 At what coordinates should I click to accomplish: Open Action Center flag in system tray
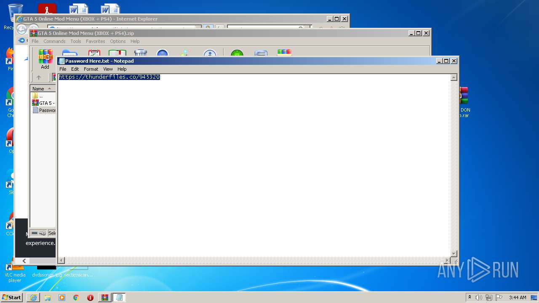pyautogui.click(x=499, y=298)
